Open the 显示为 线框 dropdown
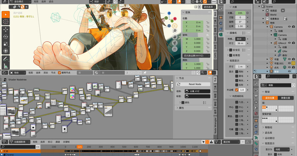The width and height of the screenshot is (297, 156). click(282, 149)
